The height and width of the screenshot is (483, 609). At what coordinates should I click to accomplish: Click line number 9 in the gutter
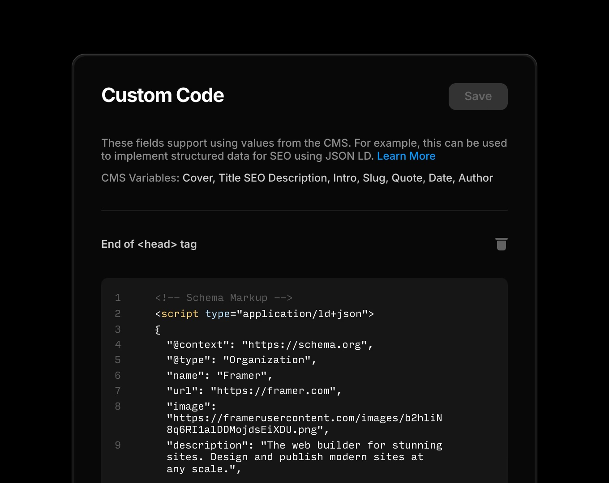(118, 445)
